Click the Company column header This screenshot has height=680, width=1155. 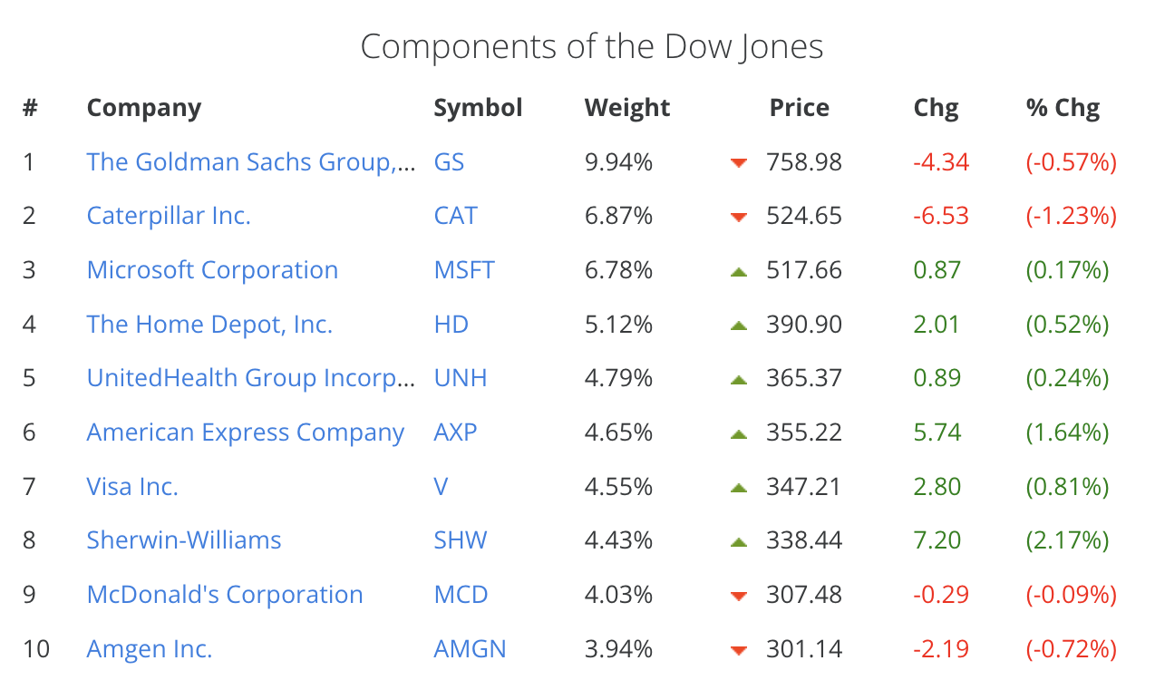tap(143, 108)
